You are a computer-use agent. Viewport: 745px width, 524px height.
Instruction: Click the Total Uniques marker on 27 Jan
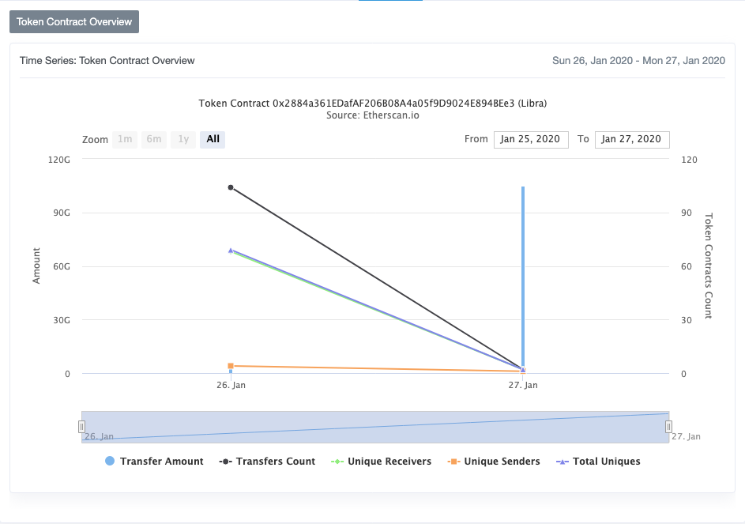(x=523, y=369)
